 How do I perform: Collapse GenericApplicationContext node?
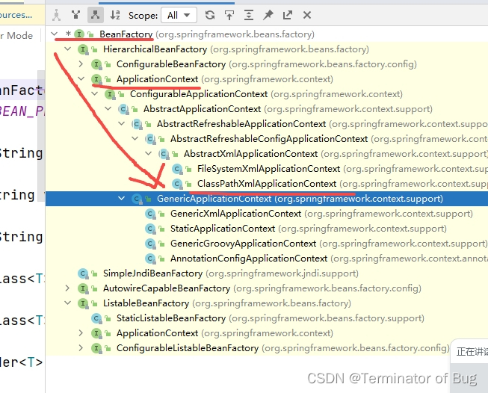[121, 198]
